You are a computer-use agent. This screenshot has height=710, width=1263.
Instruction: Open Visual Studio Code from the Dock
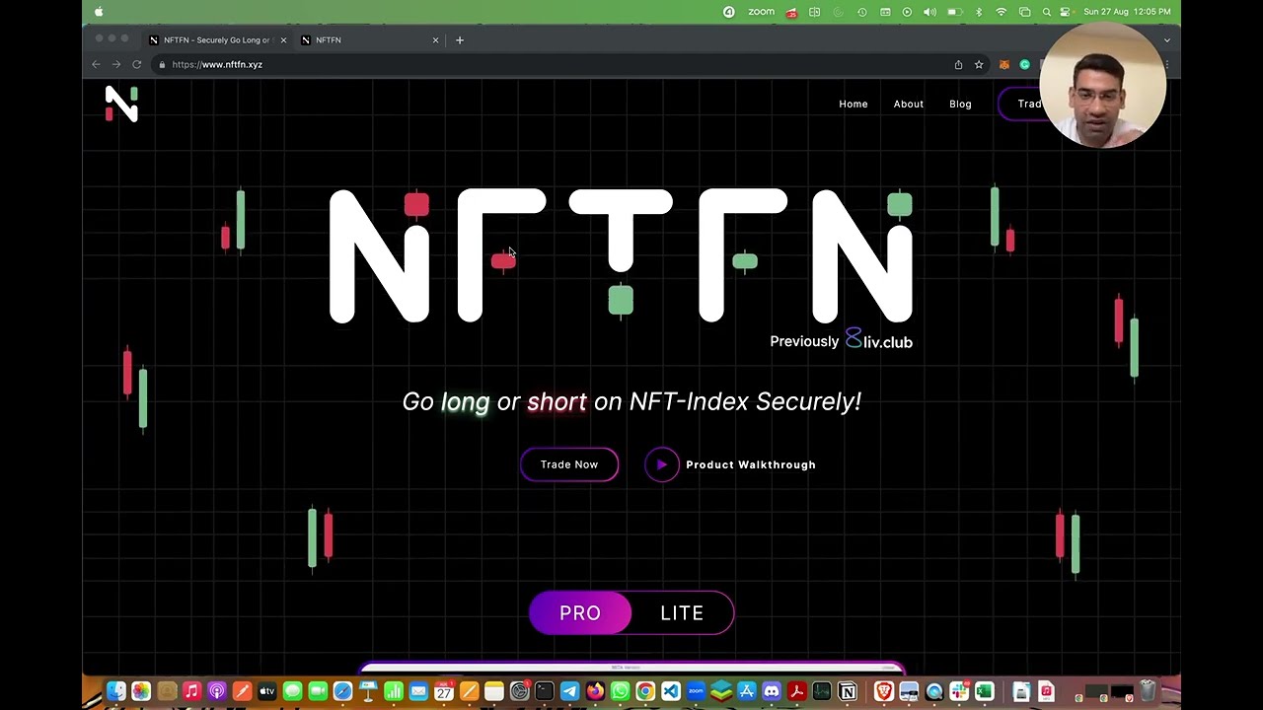coord(671,691)
